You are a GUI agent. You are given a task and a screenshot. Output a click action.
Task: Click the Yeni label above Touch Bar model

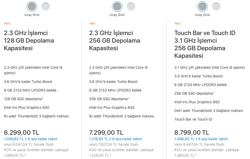click(177, 24)
